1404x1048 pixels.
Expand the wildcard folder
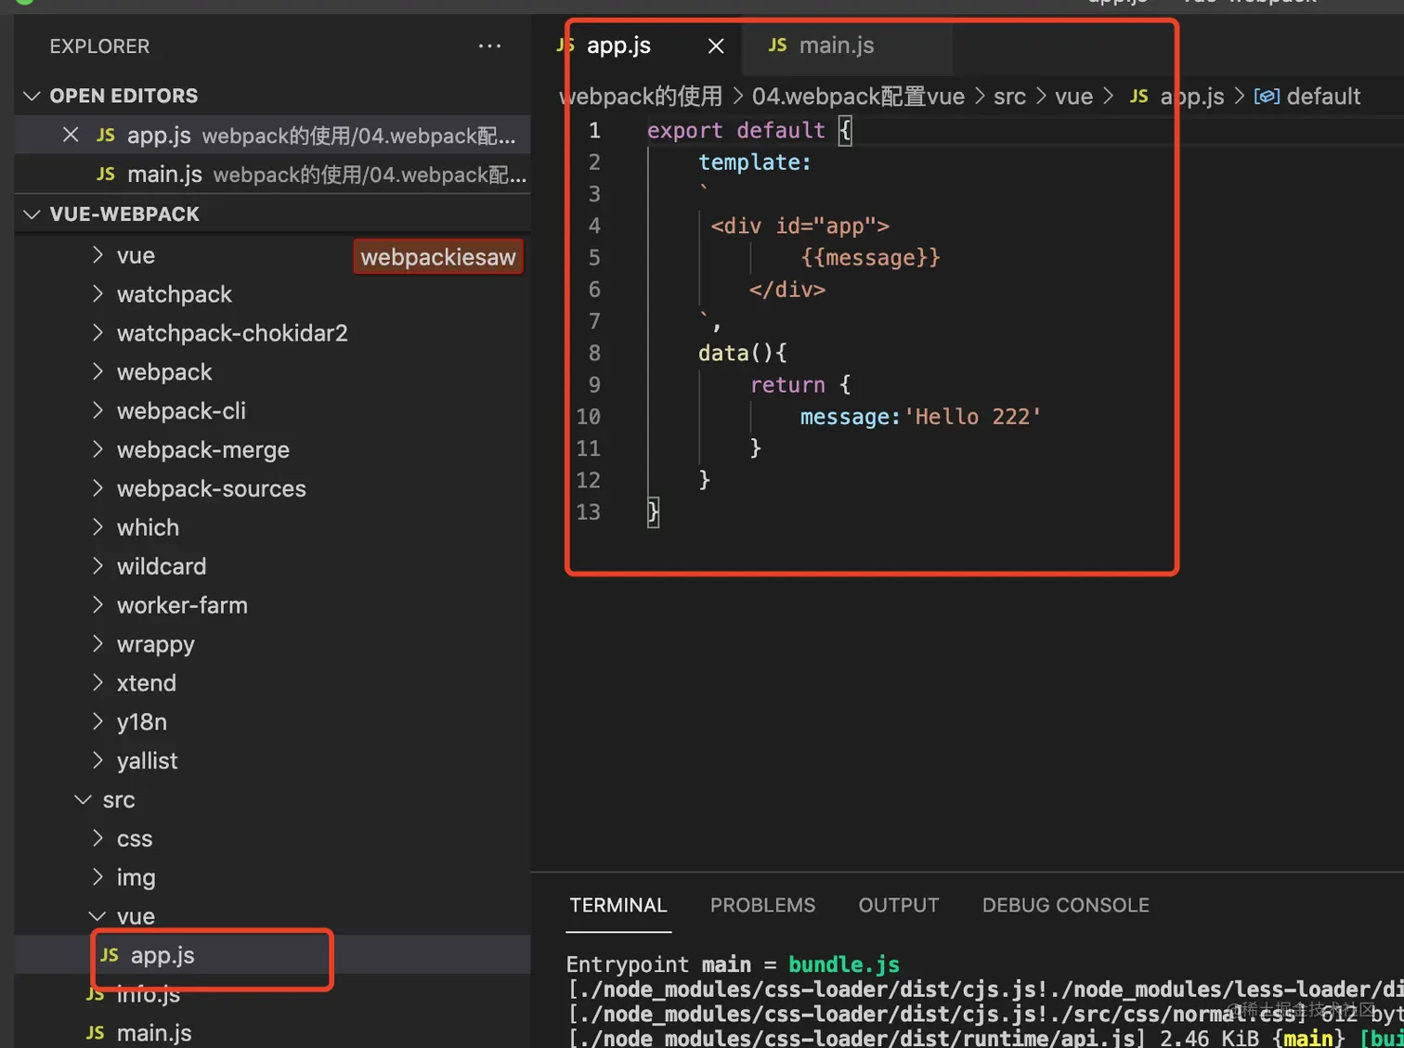[97, 566]
